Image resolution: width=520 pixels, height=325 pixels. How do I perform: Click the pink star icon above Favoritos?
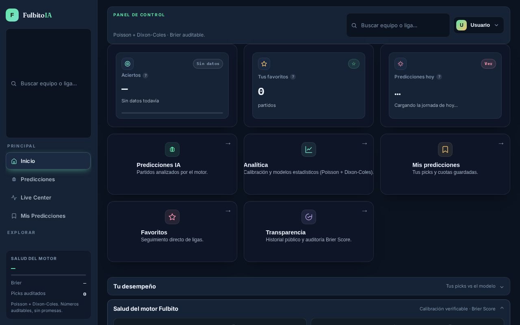(172, 217)
